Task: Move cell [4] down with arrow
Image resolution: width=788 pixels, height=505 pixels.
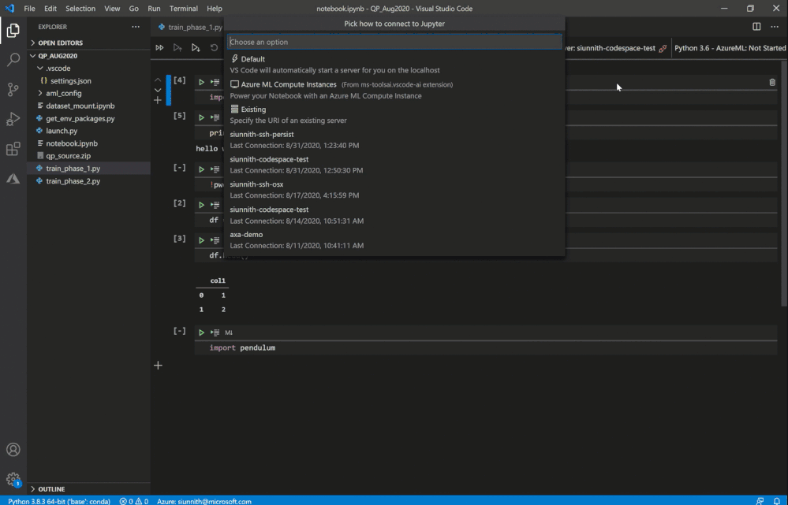Action: point(158,90)
